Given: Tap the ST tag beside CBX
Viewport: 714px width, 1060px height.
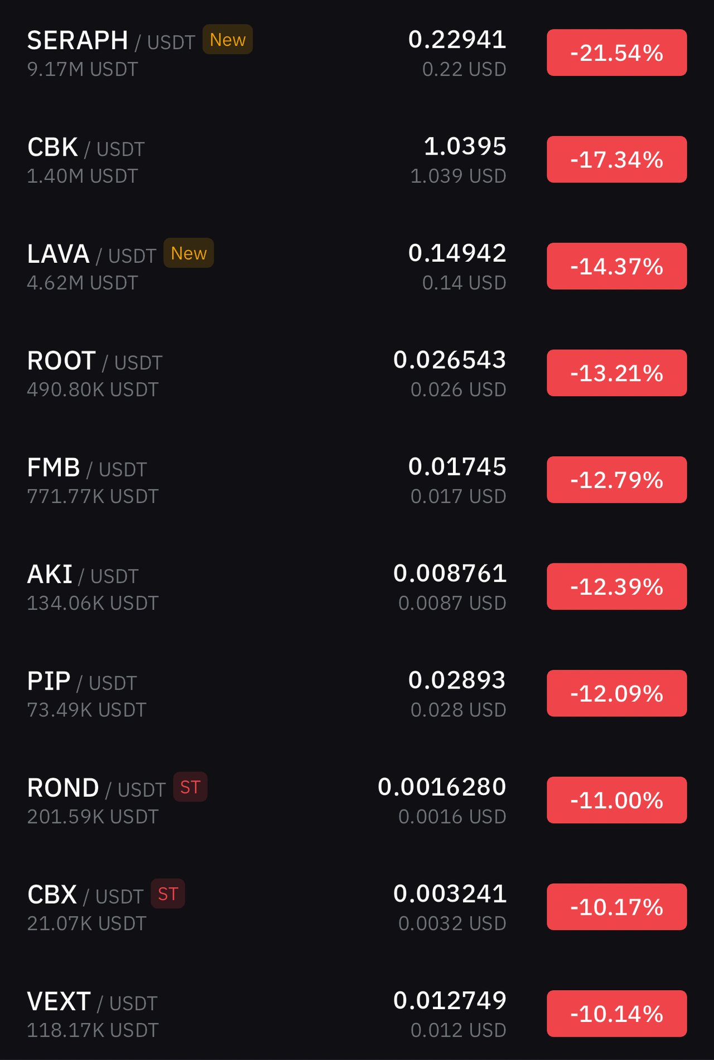Looking at the screenshot, I should point(168,894).
